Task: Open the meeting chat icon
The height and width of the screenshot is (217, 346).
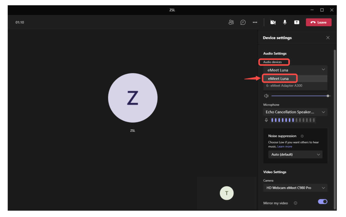Action: [x=243, y=22]
